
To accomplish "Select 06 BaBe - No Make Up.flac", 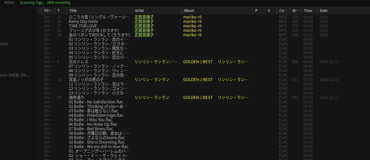I will click(93, 124).
